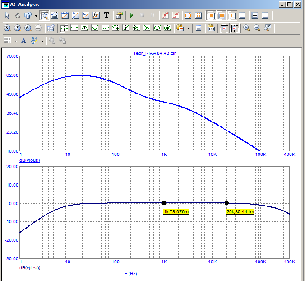The image size is (305, 281).
Task: Click the dB(v(test)) plot label
Action: 30,268
